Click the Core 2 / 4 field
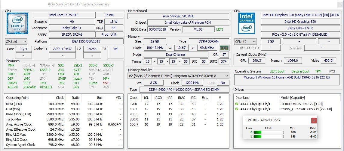This screenshot has width=344, height=151. coord(24,49)
